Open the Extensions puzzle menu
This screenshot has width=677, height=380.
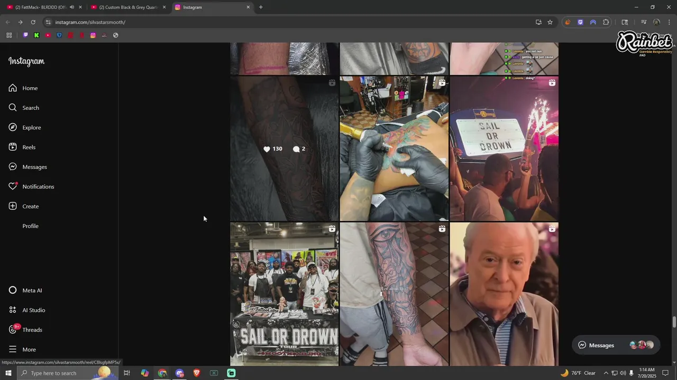coord(606,22)
